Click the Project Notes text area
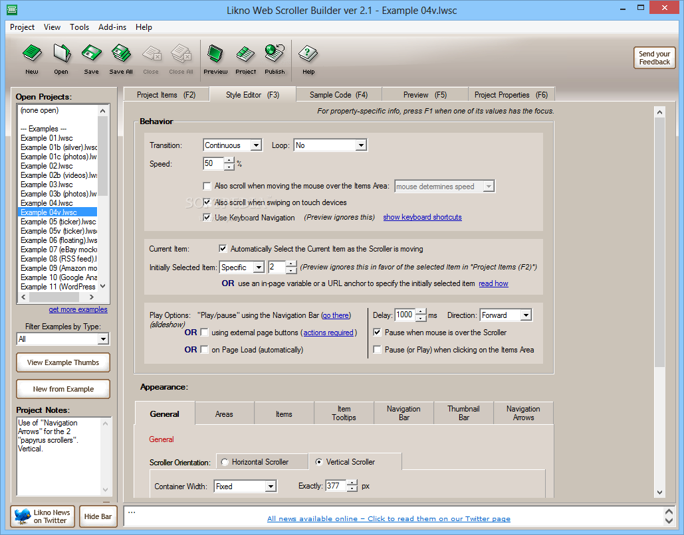This screenshot has width=684, height=535. (x=59, y=456)
